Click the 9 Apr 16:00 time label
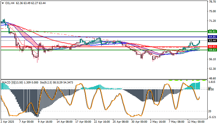Image resolution: width=219 pixels, height=125 pixels. tap(45, 122)
